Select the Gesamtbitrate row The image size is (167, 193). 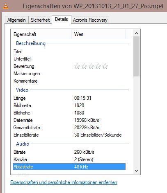69,128
